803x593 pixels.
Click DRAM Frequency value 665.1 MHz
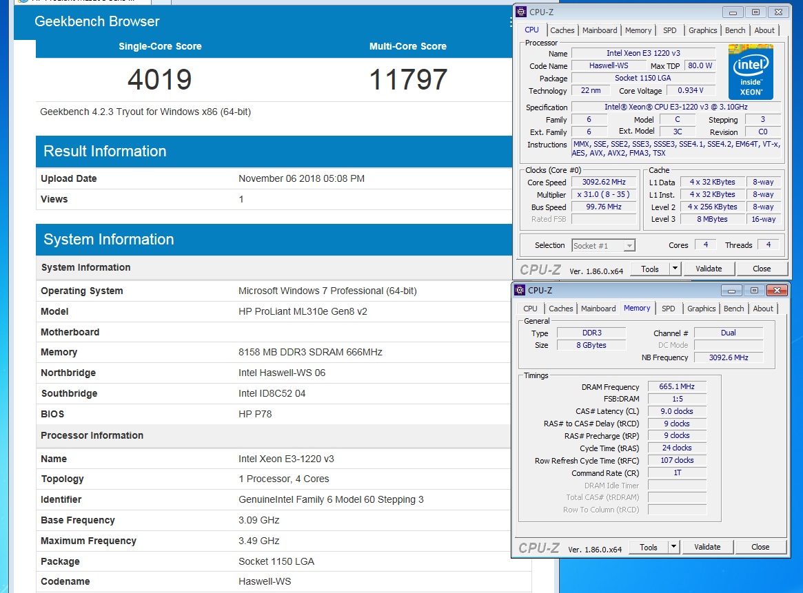(676, 386)
